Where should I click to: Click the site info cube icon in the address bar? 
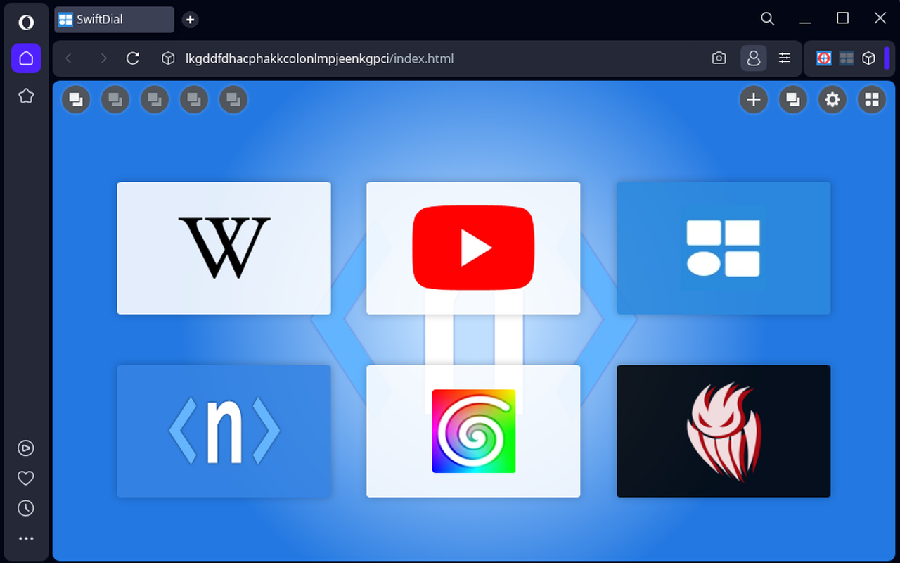pyautogui.click(x=168, y=58)
